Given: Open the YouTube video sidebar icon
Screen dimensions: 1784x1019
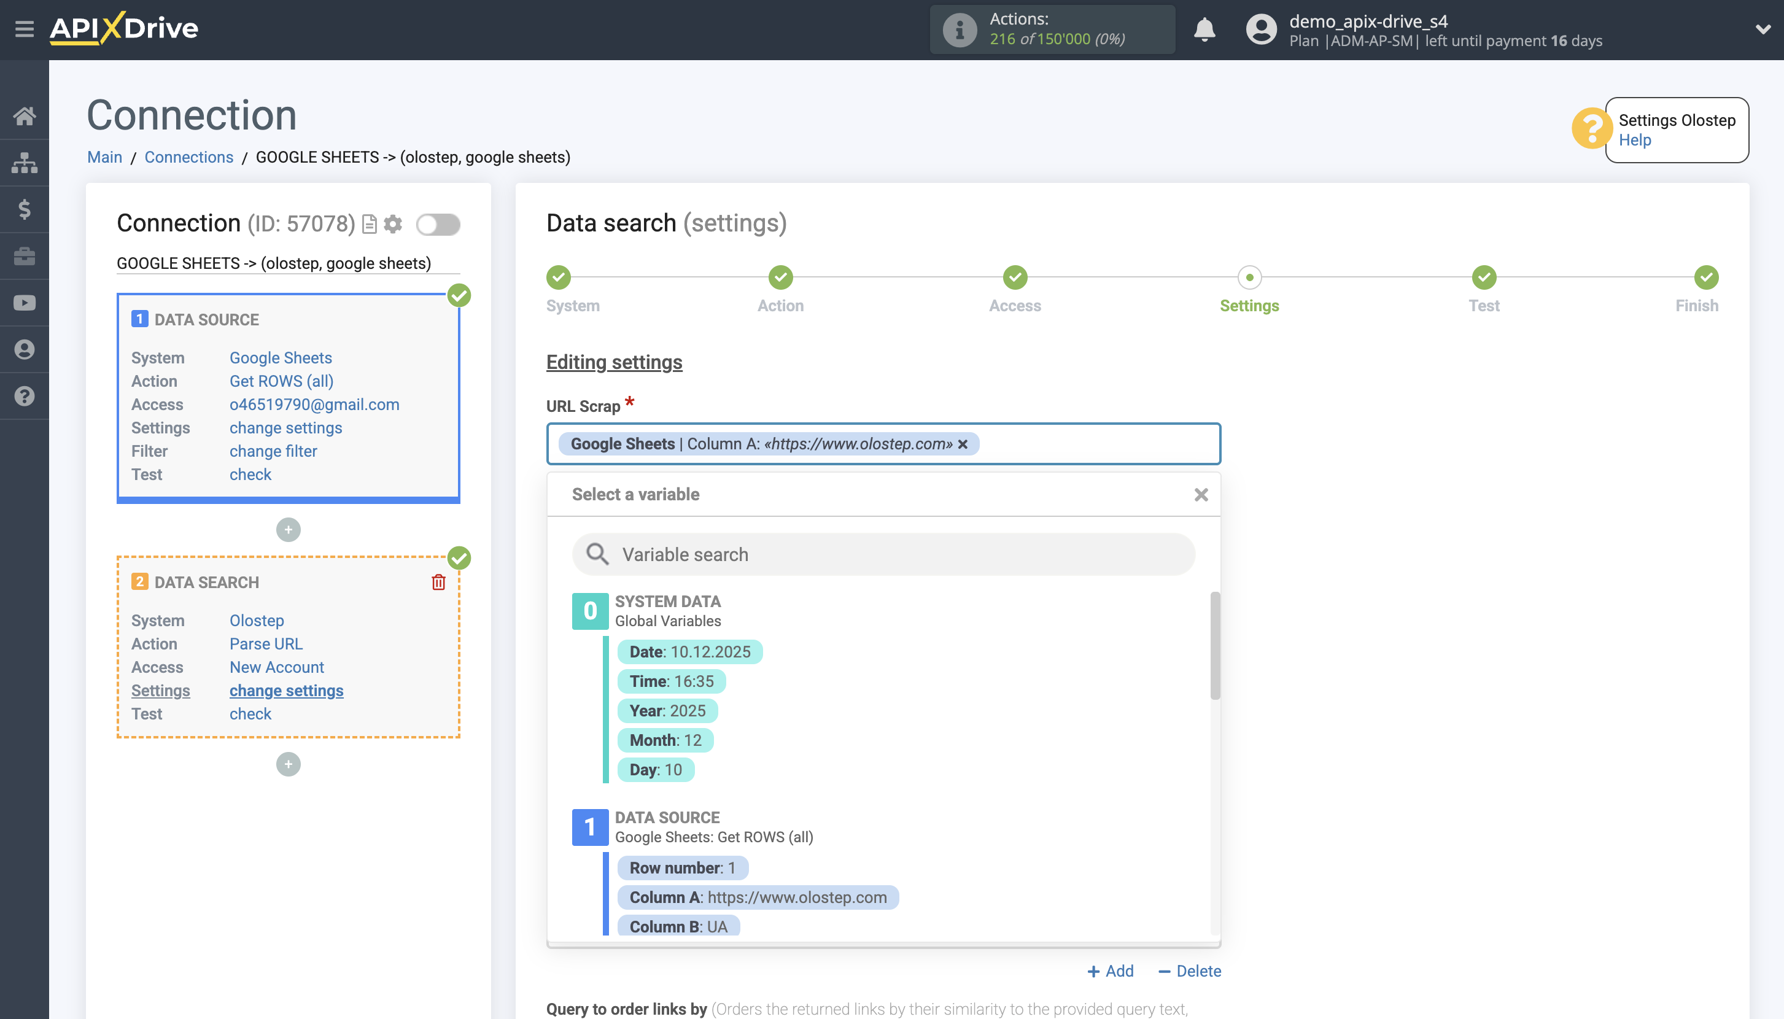Looking at the screenshot, I should click(25, 303).
